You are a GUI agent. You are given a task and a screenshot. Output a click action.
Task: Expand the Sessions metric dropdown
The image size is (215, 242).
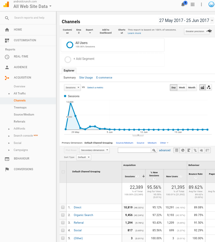click(72, 87)
